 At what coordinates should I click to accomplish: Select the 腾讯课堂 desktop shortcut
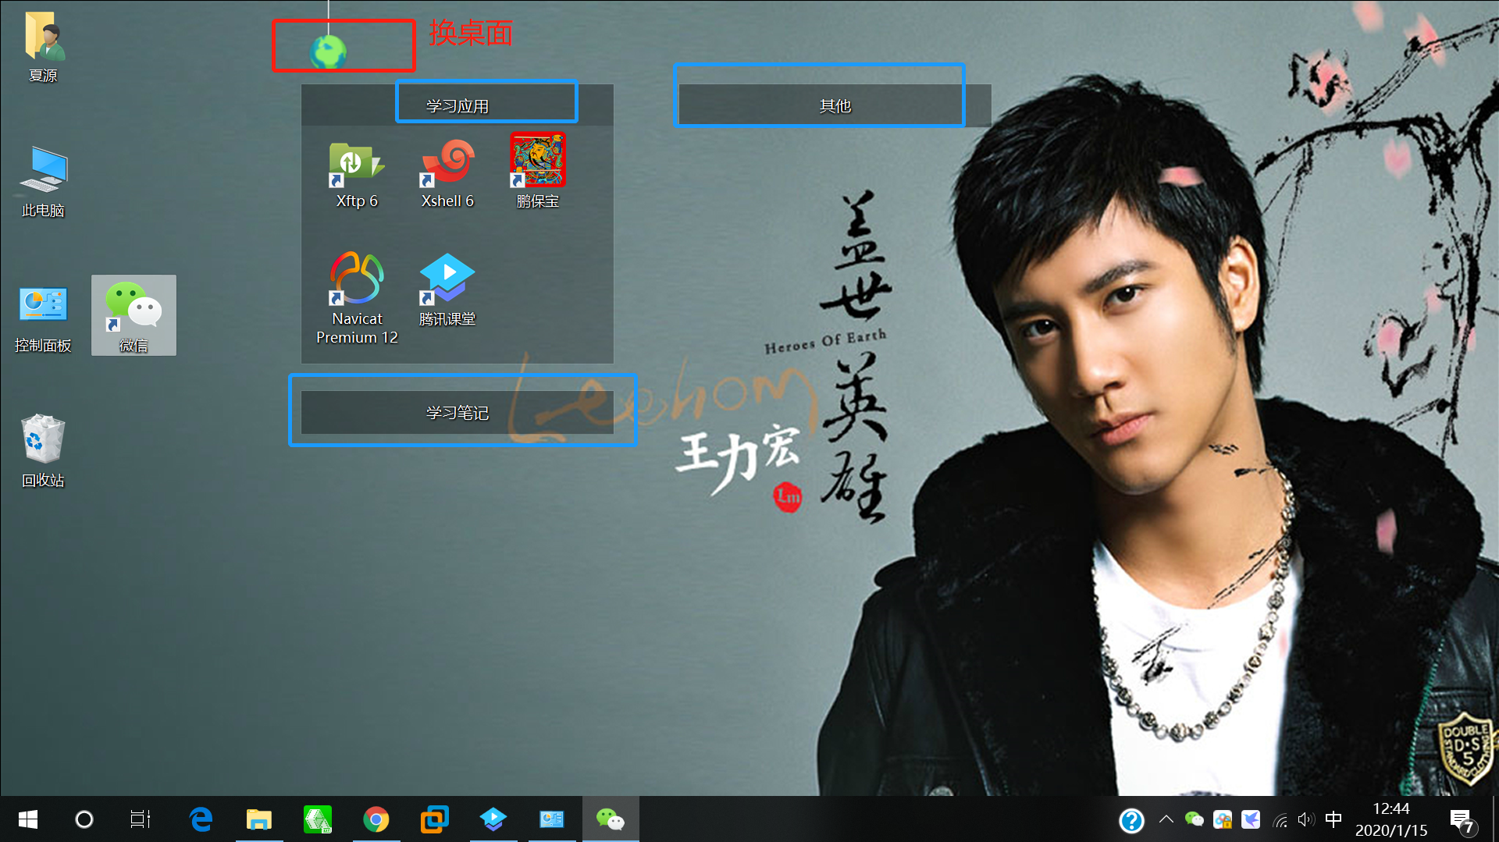coord(447,290)
